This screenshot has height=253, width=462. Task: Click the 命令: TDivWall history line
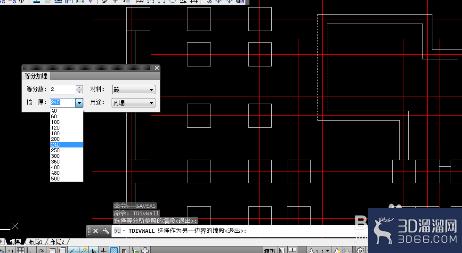click(x=137, y=213)
